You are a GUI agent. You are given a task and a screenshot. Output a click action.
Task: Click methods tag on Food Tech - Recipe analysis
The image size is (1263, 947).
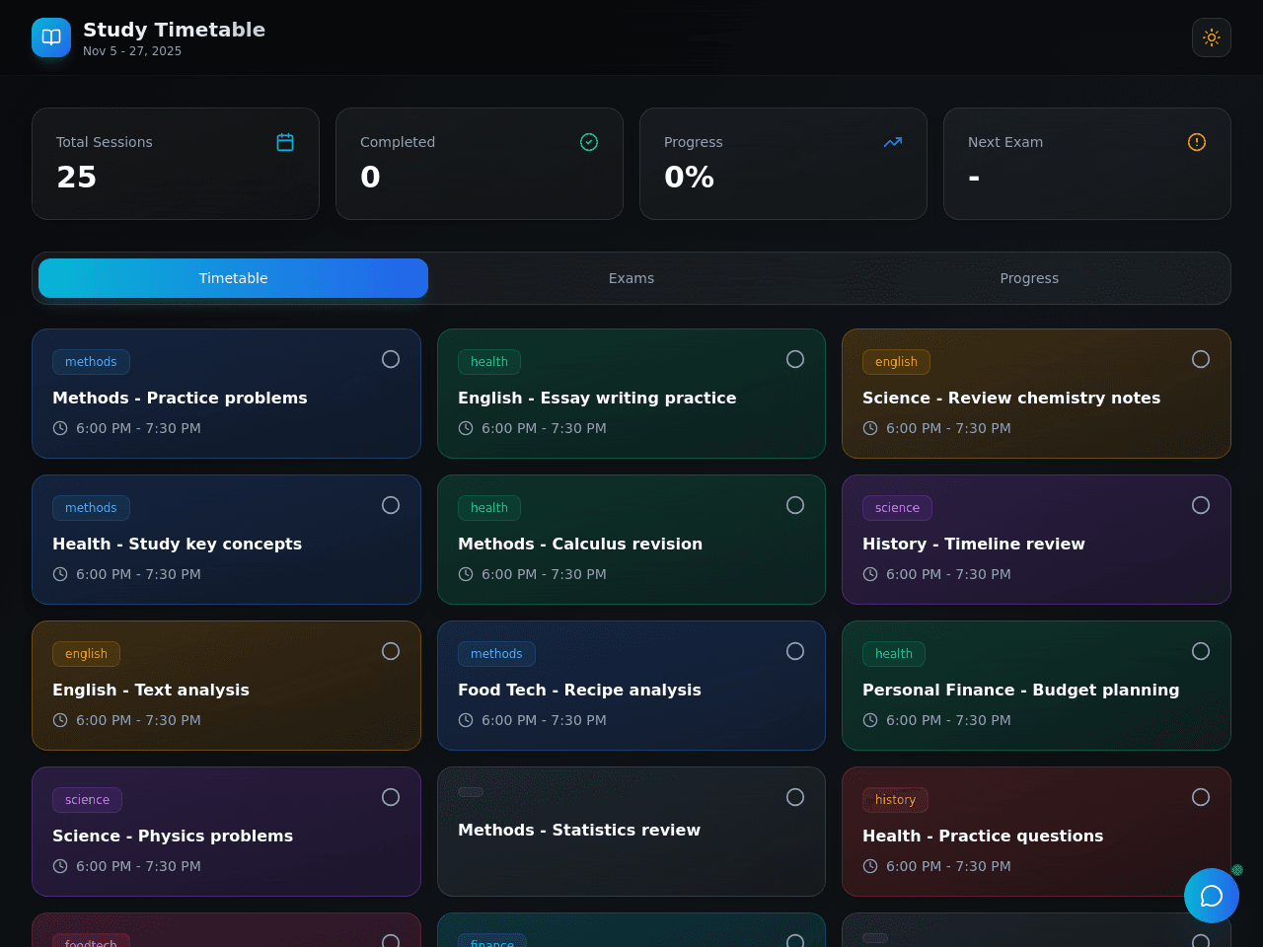click(x=496, y=654)
